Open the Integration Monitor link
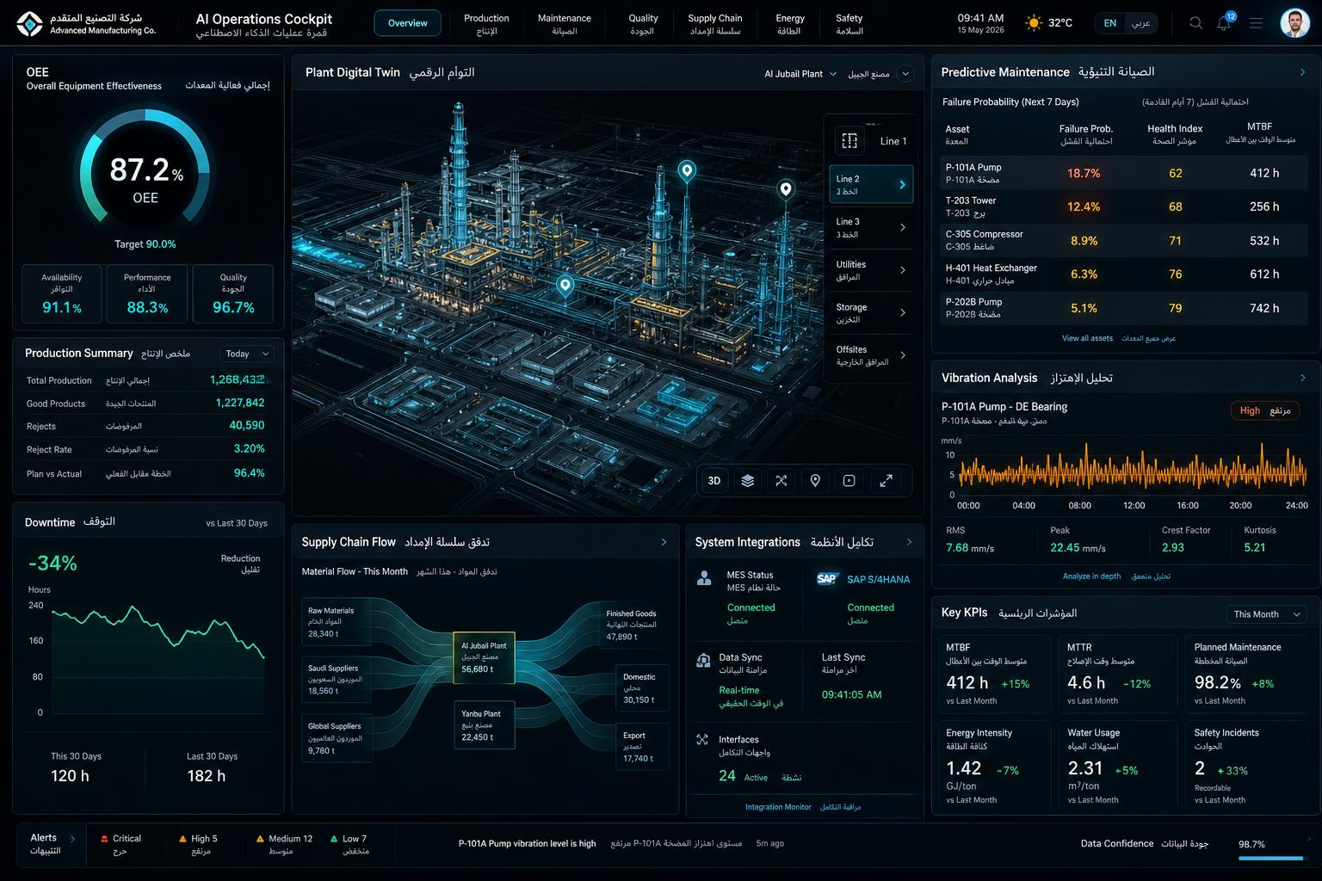The image size is (1322, 881). pyautogui.click(x=778, y=807)
